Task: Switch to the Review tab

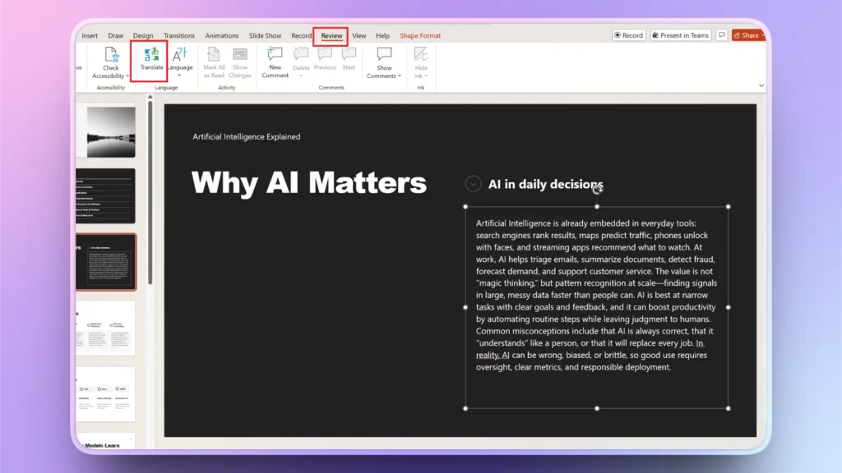Action: [x=331, y=35]
